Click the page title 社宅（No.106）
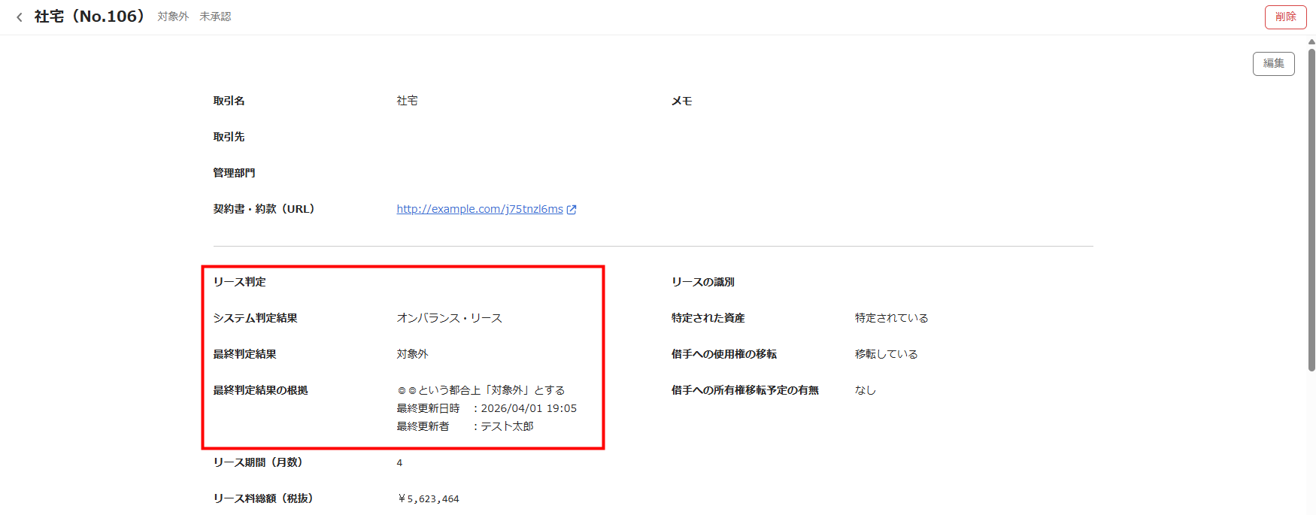 [x=89, y=17]
